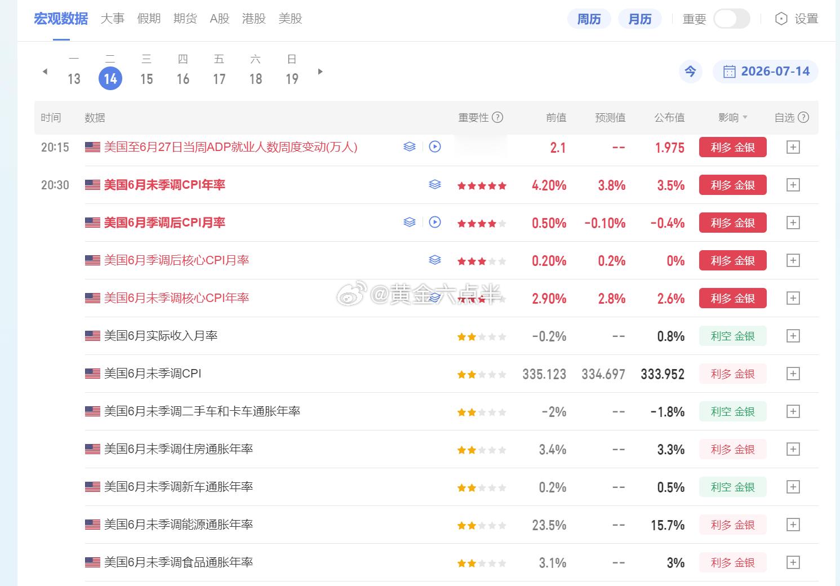Add 美国6月实际收入月率 to watchlist
Image resolution: width=840 pixels, height=586 pixels.
(x=793, y=336)
